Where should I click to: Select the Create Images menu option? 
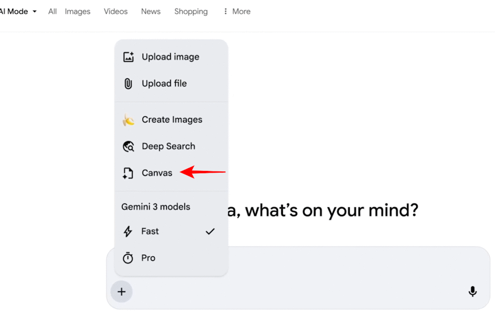tap(171, 120)
